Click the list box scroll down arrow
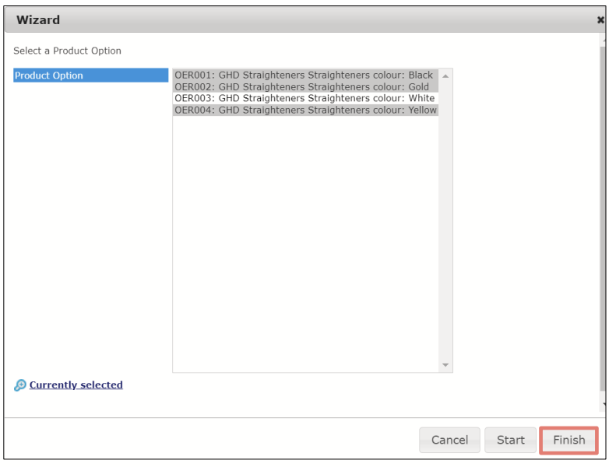Screen dimensions: 609x467 [x=445, y=365]
